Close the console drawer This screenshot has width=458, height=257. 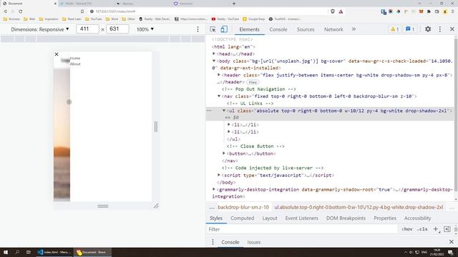point(452,242)
